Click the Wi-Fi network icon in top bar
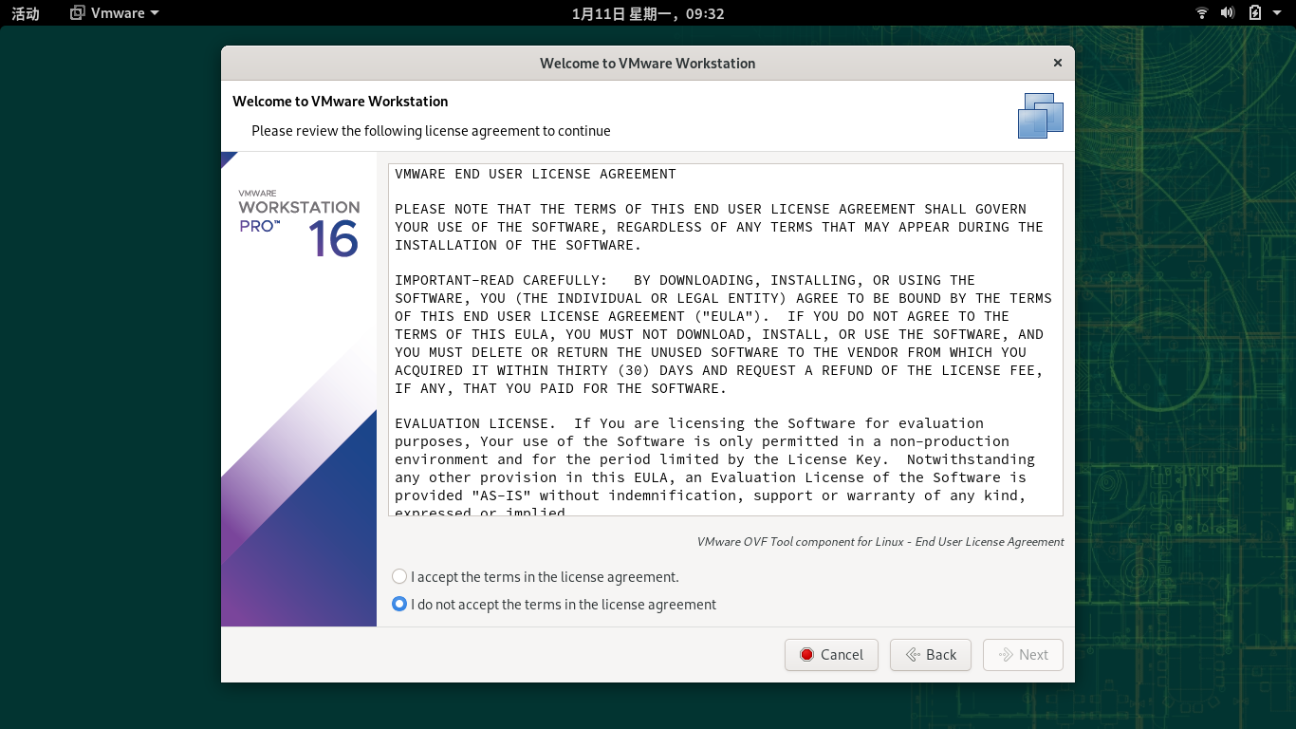This screenshot has width=1296, height=729. coord(1202,13)
